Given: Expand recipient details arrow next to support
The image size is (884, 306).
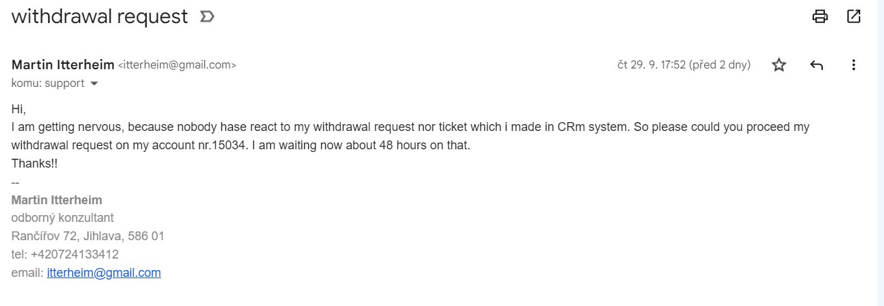Looking at the screenshot, I should coord(94,83).
